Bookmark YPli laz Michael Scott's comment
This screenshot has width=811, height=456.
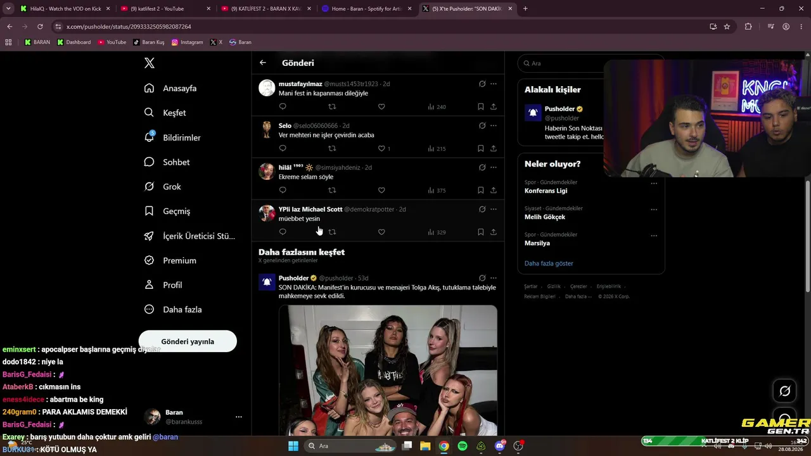481,232
